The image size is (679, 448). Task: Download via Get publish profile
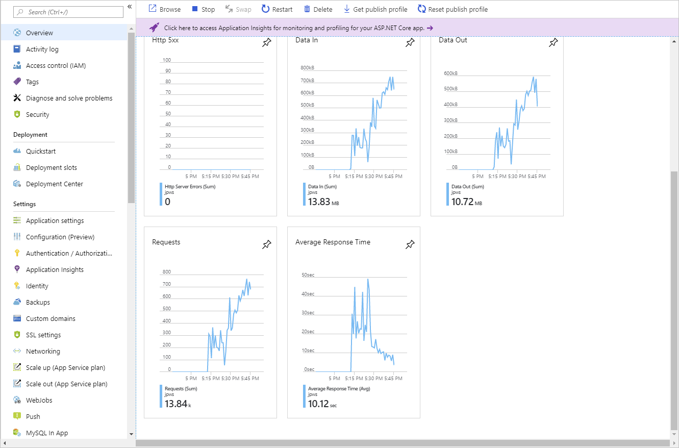(x=375, y=9)
